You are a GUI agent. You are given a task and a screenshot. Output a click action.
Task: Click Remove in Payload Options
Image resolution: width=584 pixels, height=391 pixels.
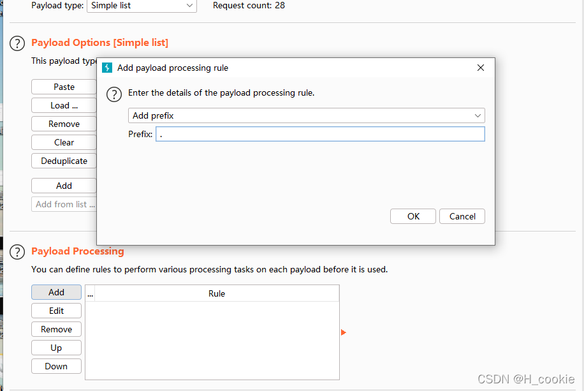click(x=64, y=124)
